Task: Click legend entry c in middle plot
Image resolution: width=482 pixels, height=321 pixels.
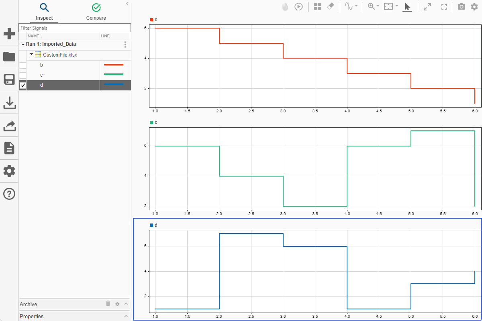Action: click(x=153, y=122)
